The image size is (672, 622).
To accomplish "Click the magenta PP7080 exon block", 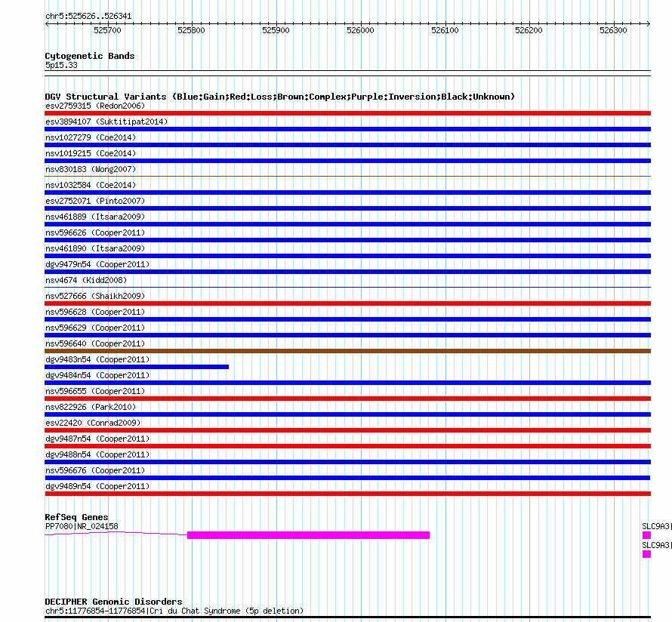I will click(308, 535).
